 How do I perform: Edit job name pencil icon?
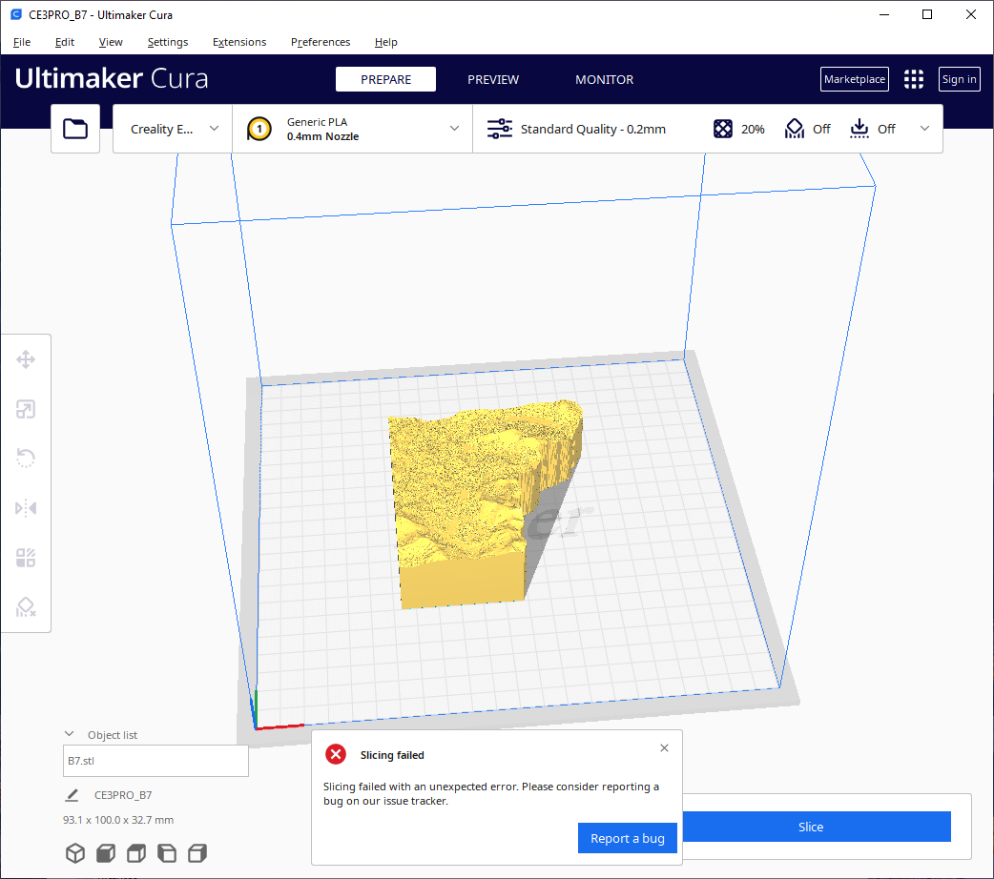[x=72, y=795]
